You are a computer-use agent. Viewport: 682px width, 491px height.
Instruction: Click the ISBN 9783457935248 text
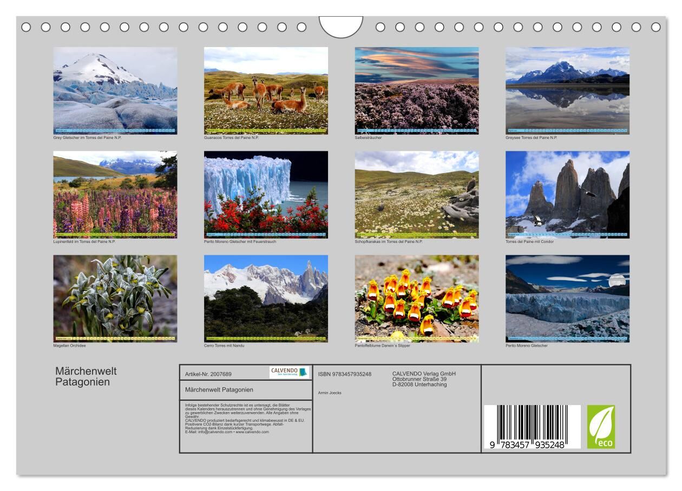click(x=345, y=374)
